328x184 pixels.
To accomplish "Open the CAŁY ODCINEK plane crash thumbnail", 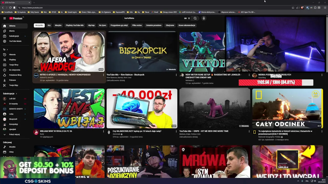I will pos(288,108).
